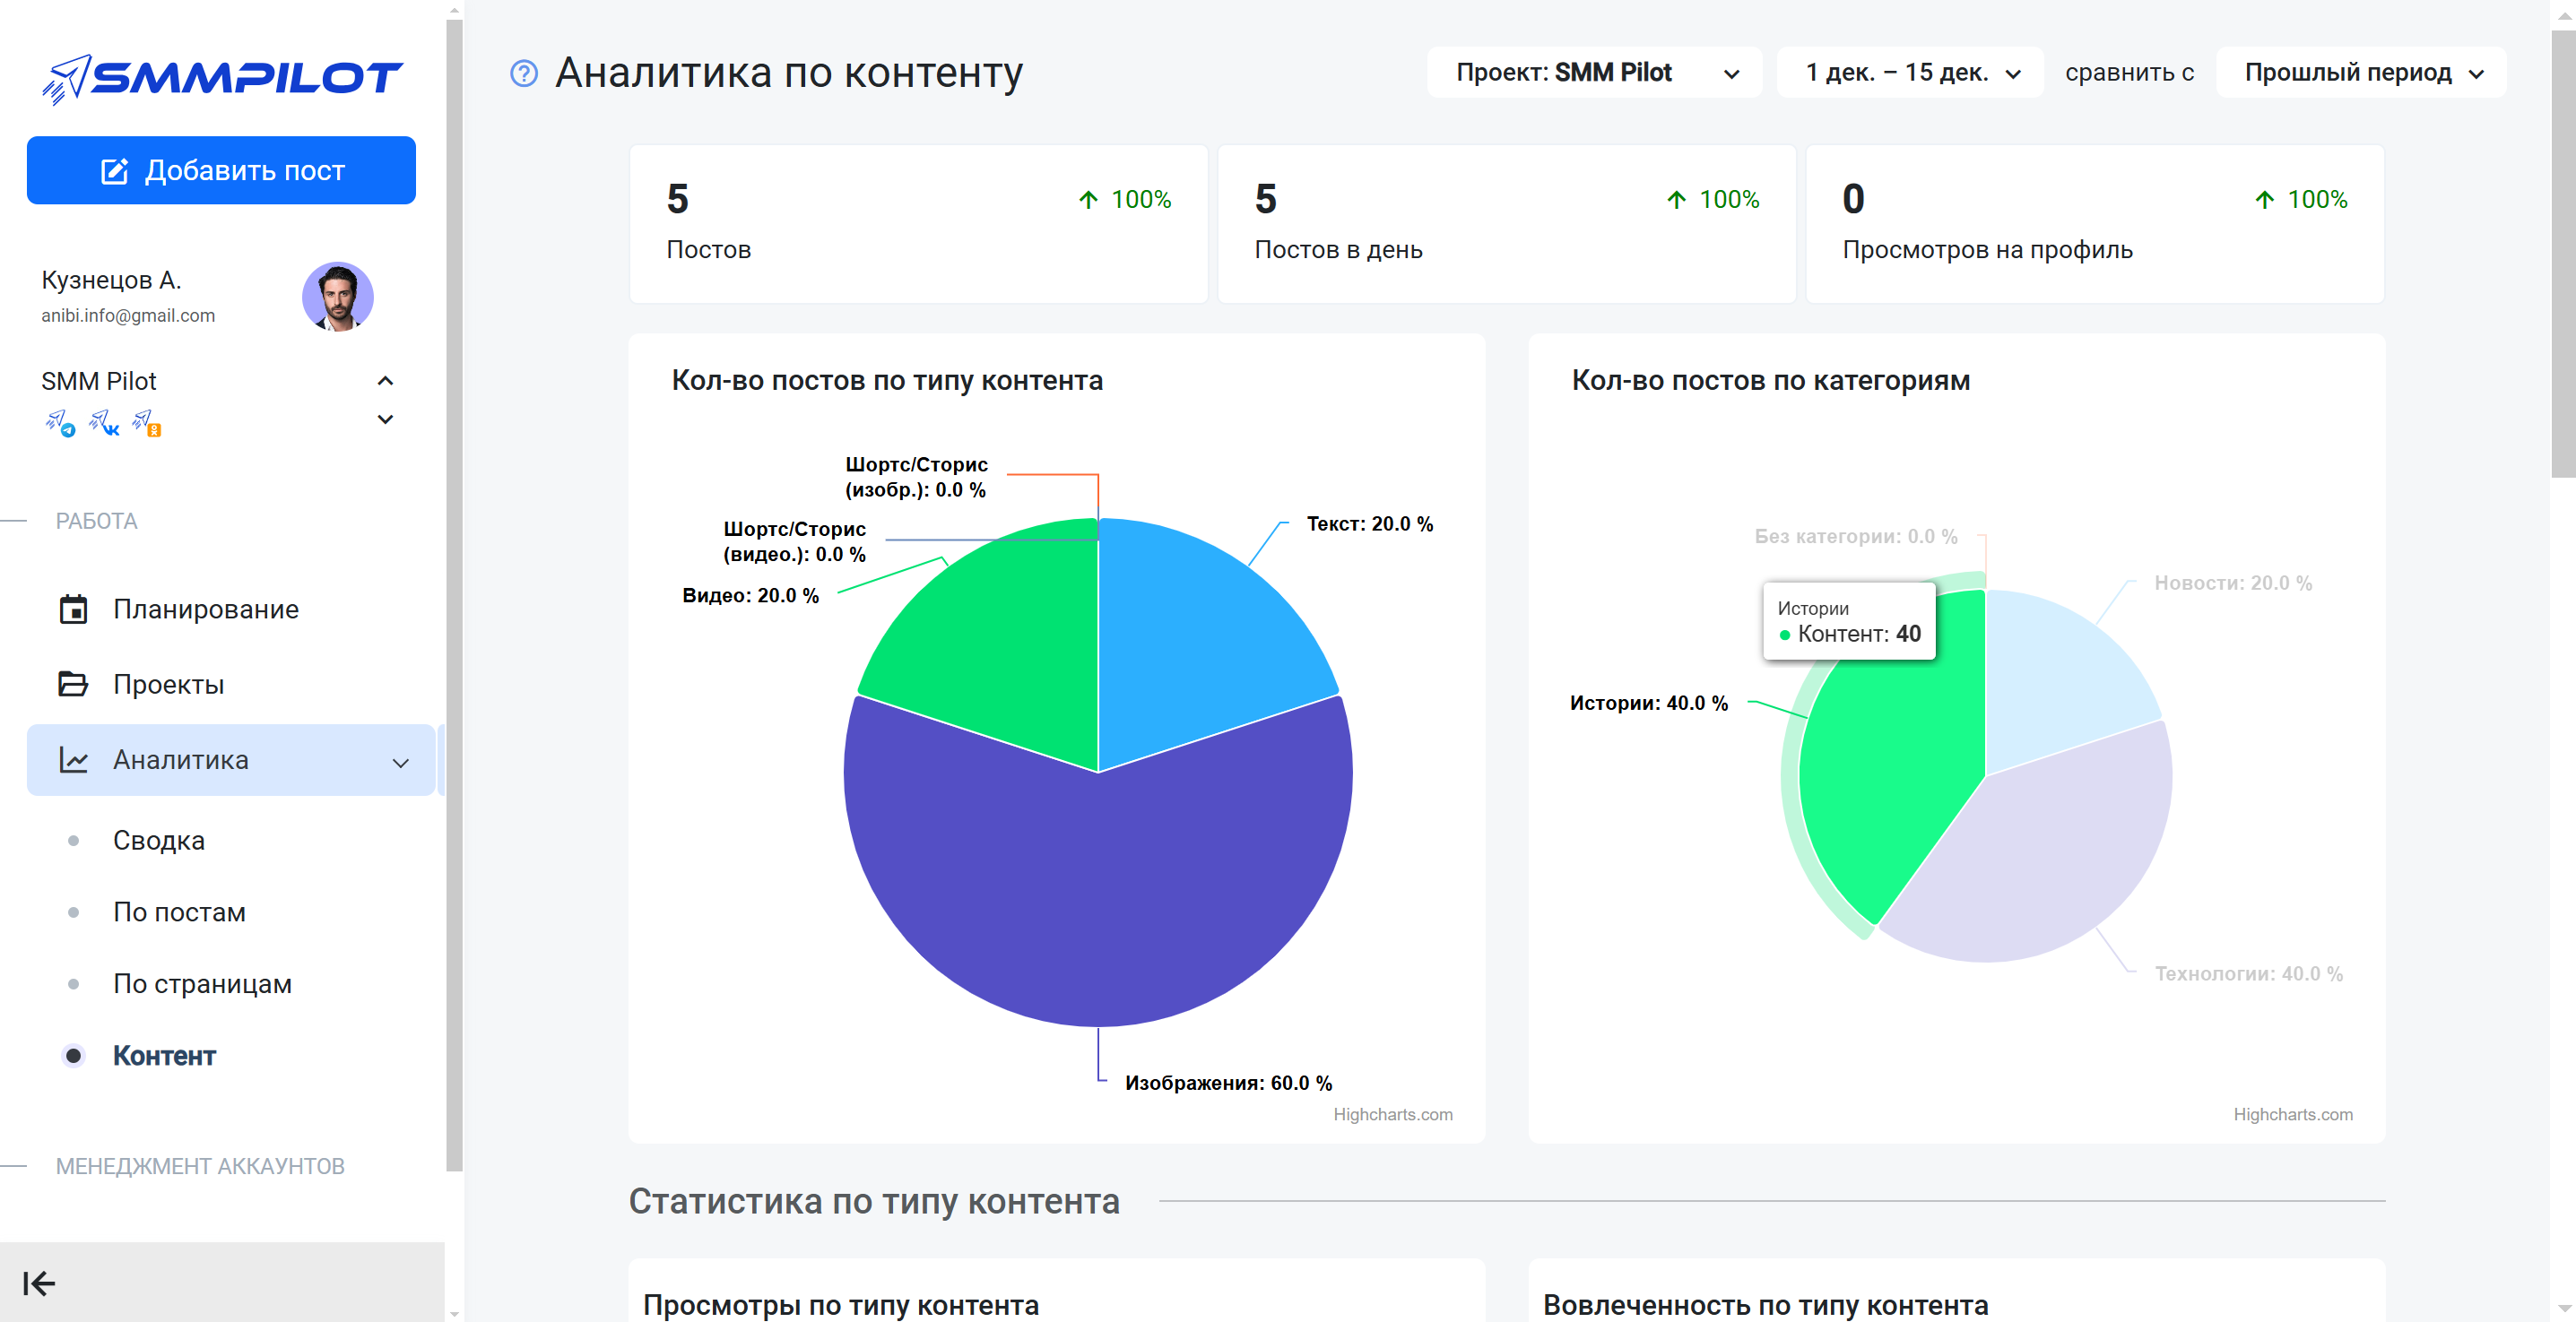The image size is (2576, 1322).
Task: Click the Новости: 20.0 % label
Action: [x=2233, y=583]
